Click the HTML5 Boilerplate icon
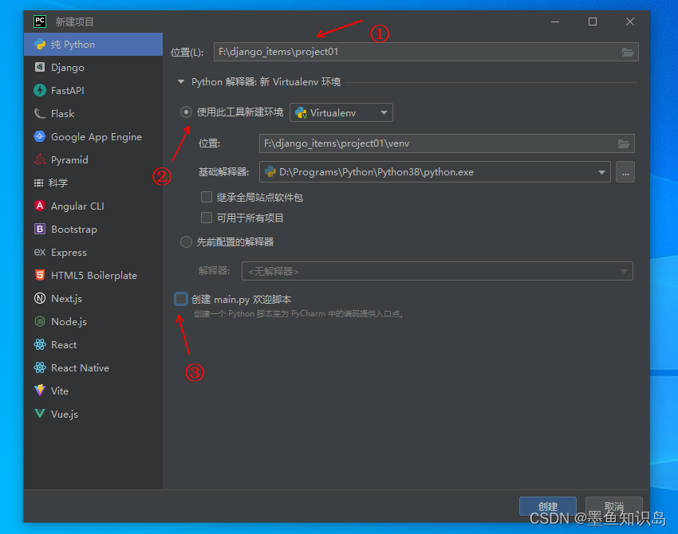This screenshot has height=534, width=678. [x=40, y=275]
